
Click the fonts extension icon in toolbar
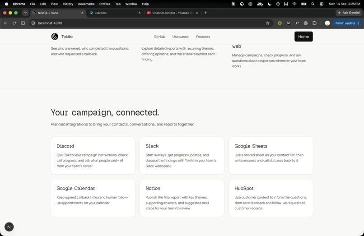coord(297,23)
